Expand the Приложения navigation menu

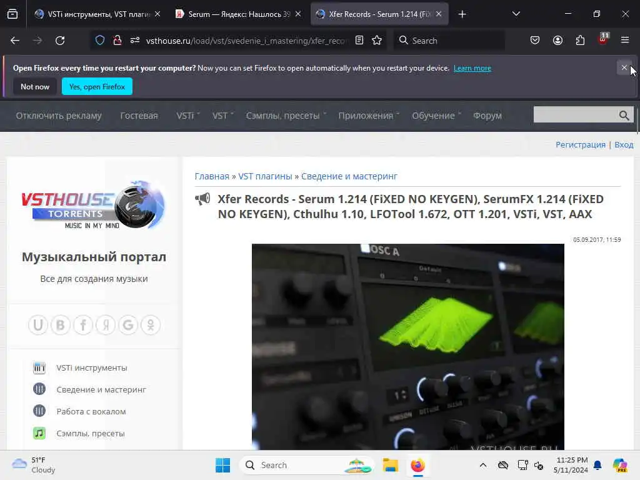click(x=369, y=116)
